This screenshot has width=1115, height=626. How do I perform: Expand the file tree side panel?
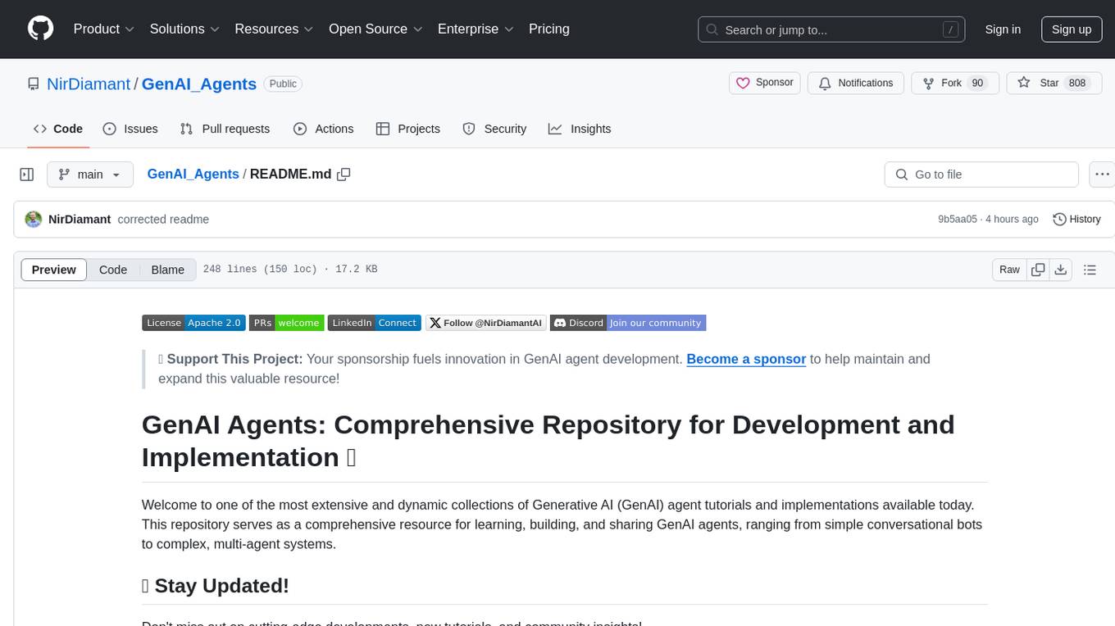click(27, 175)
